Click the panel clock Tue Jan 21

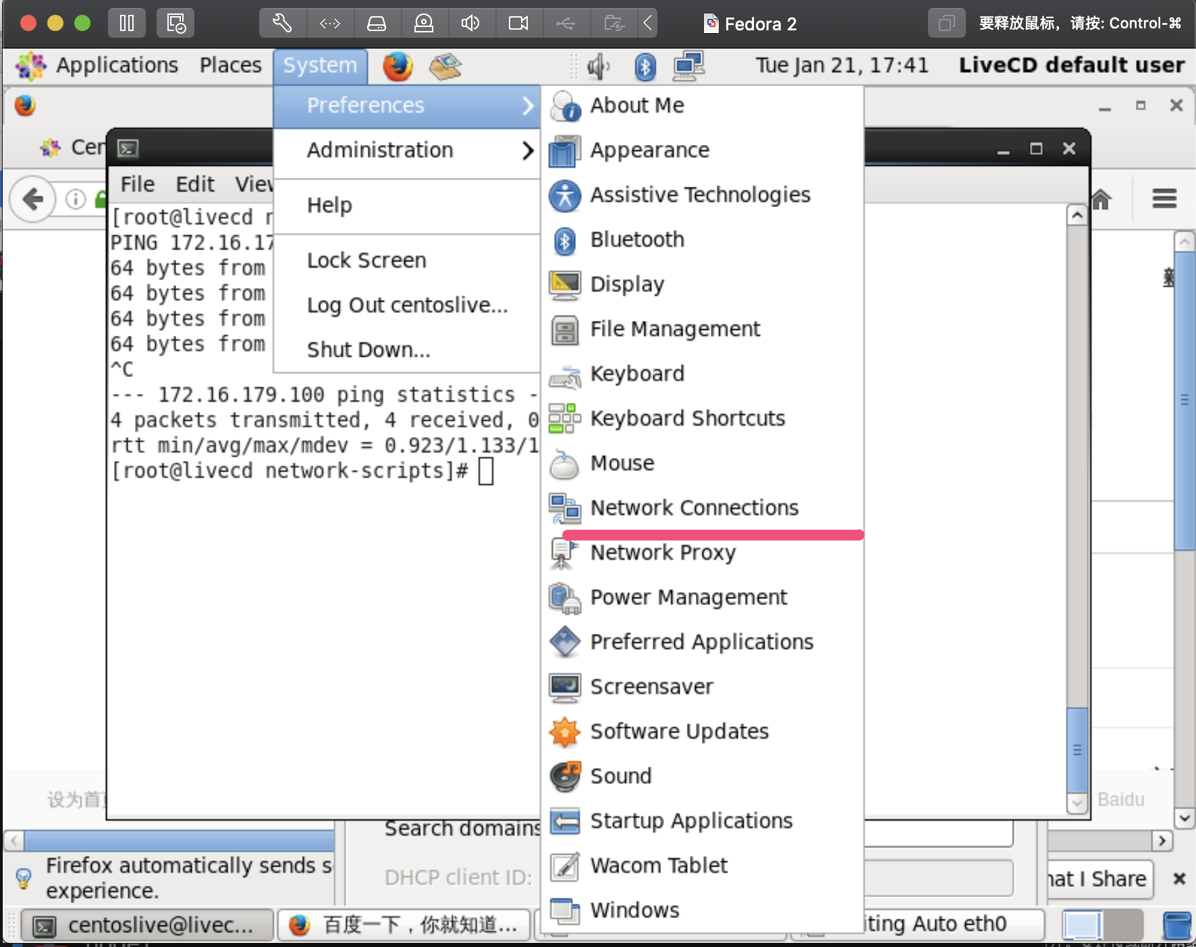coord(842,65)
